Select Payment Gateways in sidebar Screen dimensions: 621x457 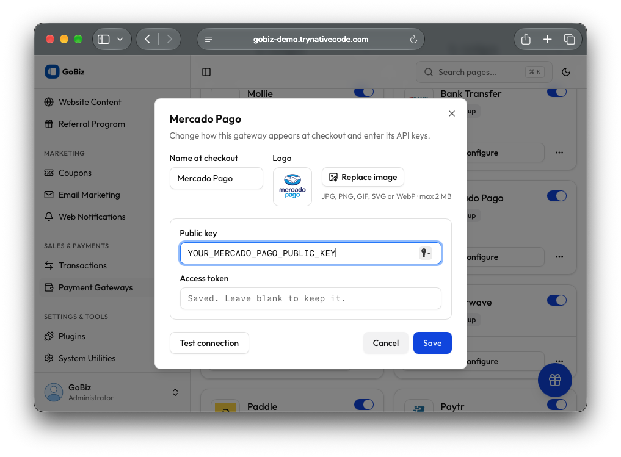pyautogui.click(x=95, y=287)
